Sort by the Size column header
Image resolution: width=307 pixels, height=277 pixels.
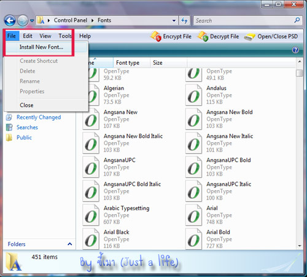pos(168,63)
